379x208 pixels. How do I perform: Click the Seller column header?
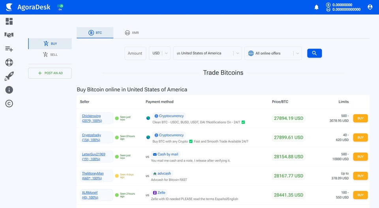click(x=84, y=102)
